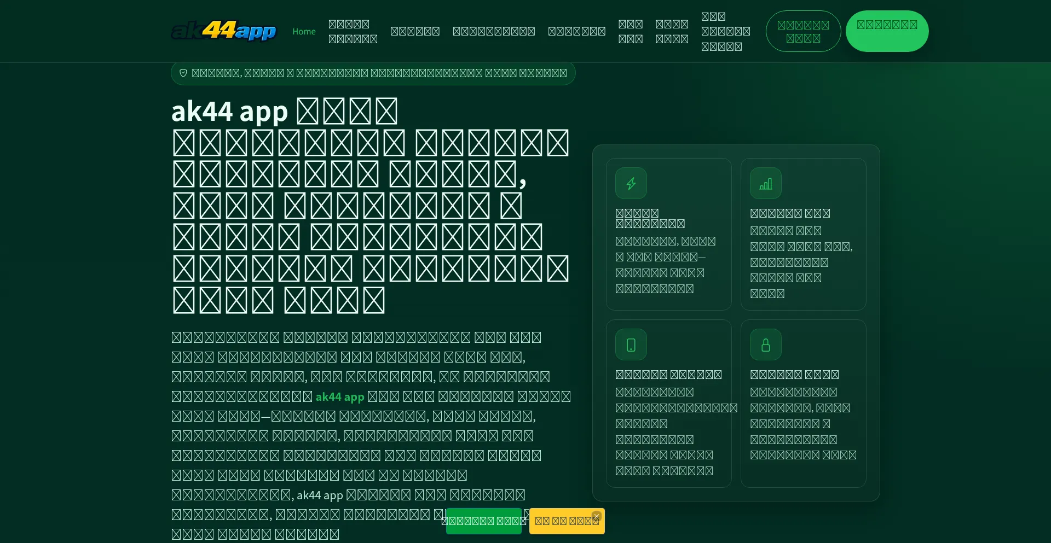Open the Home navigation link

tap(304, 31)
